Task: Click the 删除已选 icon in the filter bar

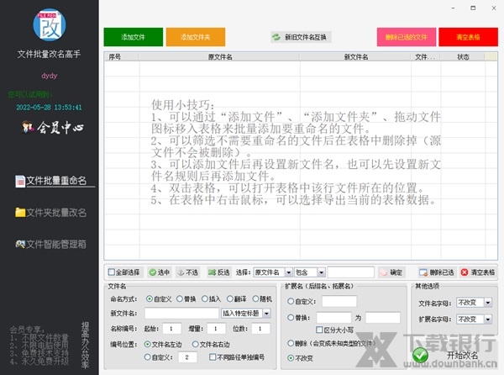Action: pos(423,272)
